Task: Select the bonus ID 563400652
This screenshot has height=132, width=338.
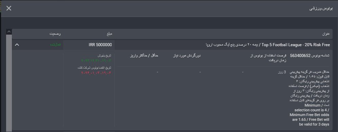Action: coord(300,56)
